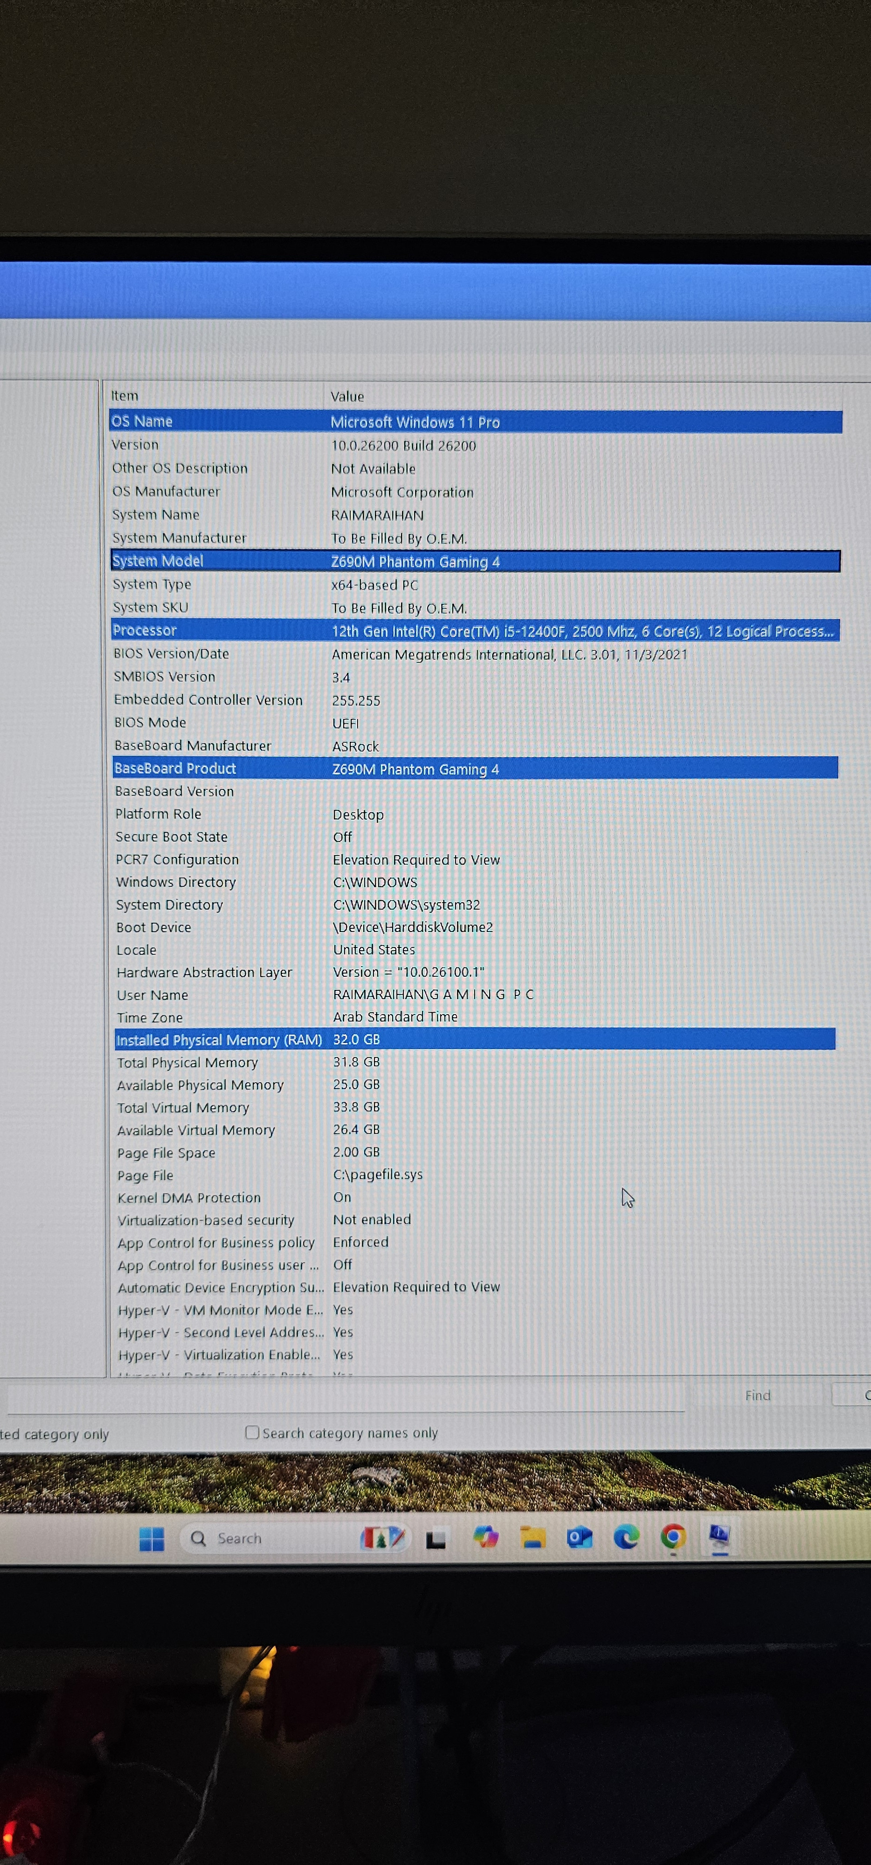Select the System Name RAIMARAIHAN row
This screenshot has width=871, height=1865.
coord(476,515)
